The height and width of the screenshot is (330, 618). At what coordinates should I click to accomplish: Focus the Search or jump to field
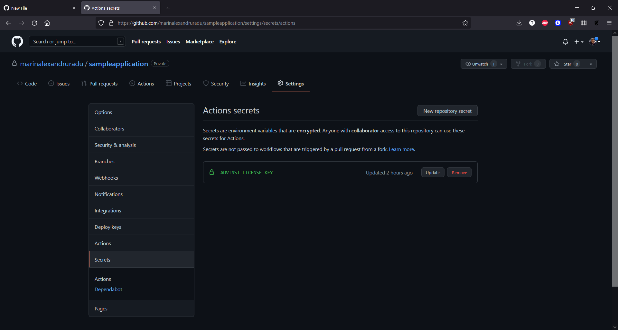[x=77, y=41]
